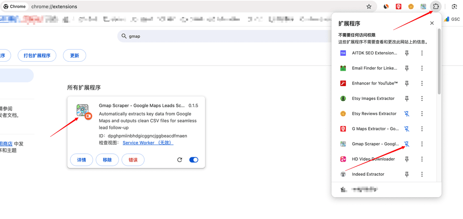Open the Extensions puzzle icon in the toolbar
The image size is (463, 219).
pyautogui.click(x=436, y=6)
